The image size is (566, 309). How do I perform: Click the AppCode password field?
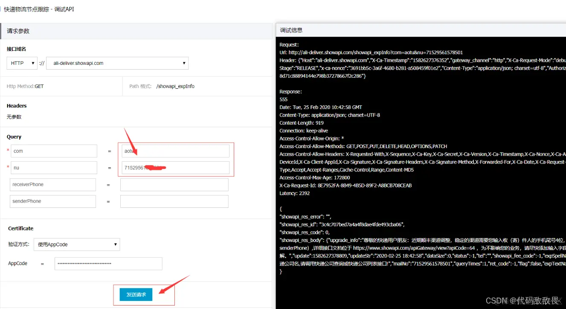click(x=108, y=264)
